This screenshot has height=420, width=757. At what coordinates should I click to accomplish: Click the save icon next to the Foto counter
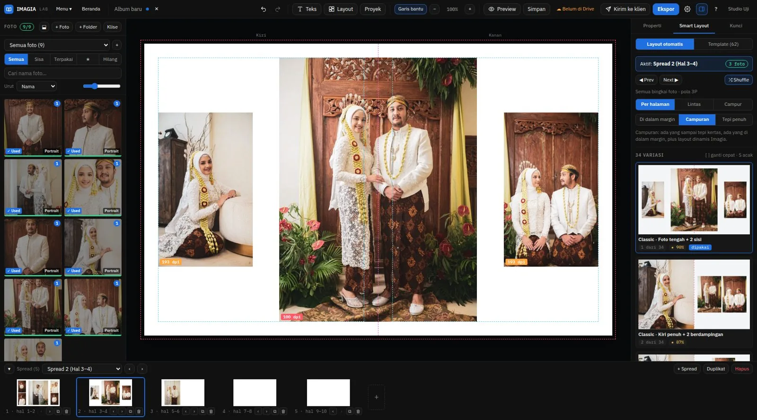click(44, 27)
